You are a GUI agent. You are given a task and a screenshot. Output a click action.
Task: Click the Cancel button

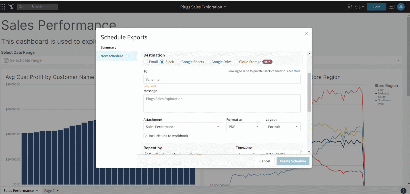pyautogui.click(x=265, y=161)
